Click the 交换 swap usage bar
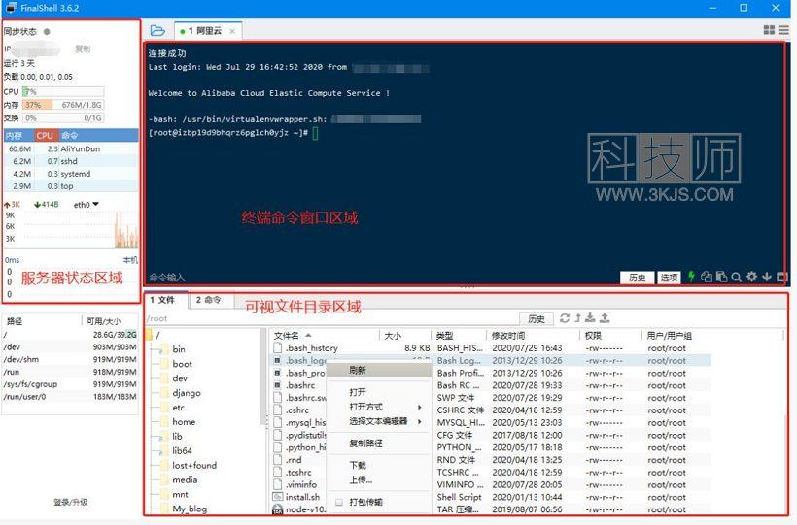Image resolution: width=797 pixels, height=525 pixels. [63, 117]
